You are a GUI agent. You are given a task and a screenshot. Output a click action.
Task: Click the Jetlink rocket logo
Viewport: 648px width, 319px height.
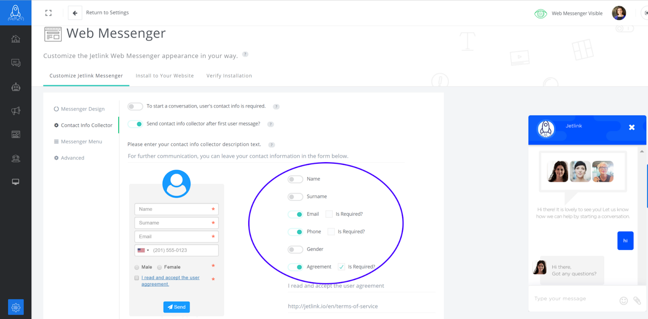pos(15,13)
